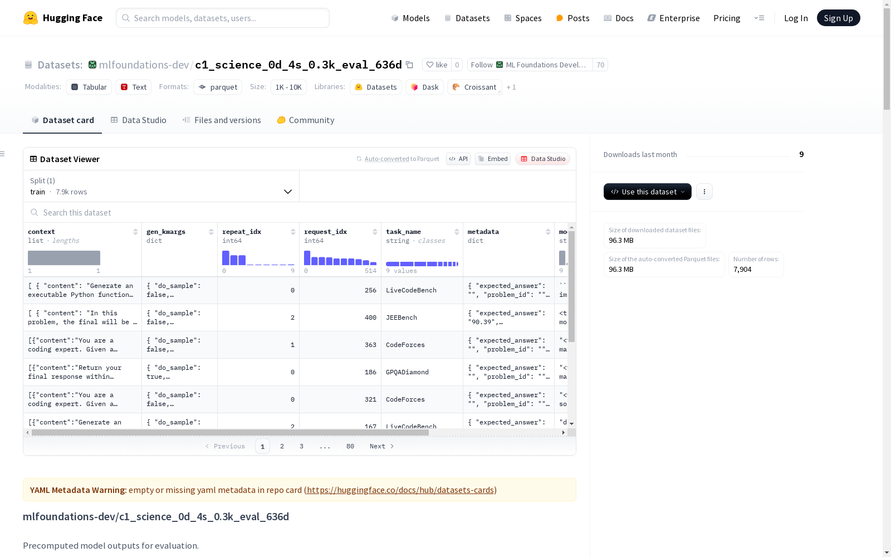Click the mlfoundations-dev organization avatar

click(92, 65)
